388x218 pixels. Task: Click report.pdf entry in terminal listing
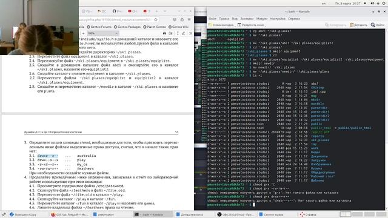click(320, 132)
